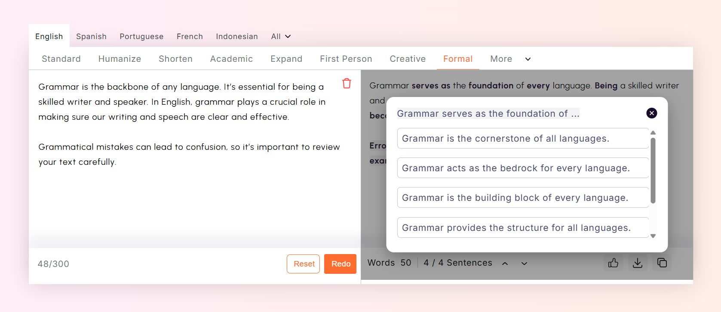
Task: Pick suggestion 'Grammar acts as the bedrock for every language.'
Action: point(523,168)
